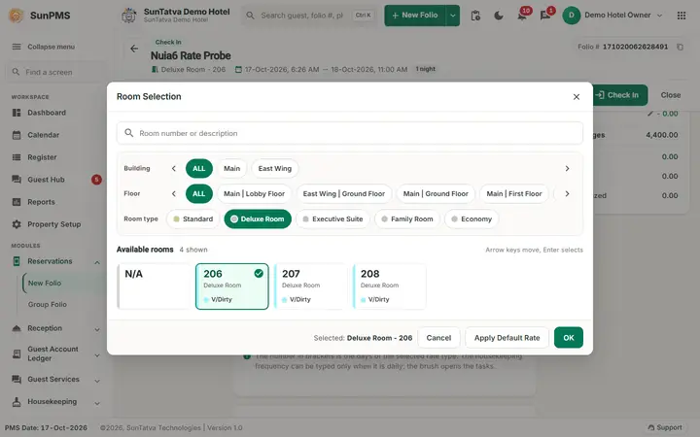Toggle dark mode moon icon
The height and width of the screenshot is (437, 700).
click(x=499, y=16)
